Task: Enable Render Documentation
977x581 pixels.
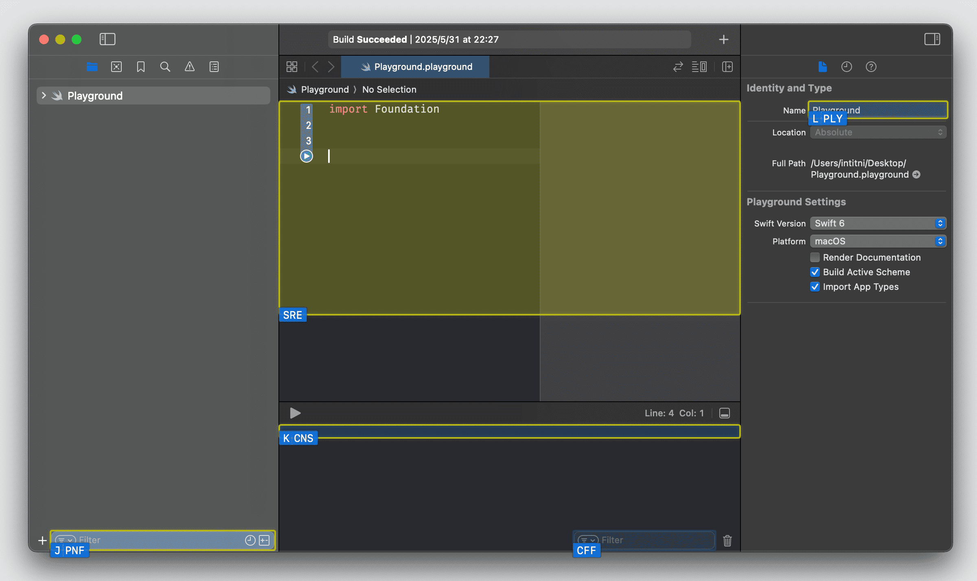Action: [815, 257]
